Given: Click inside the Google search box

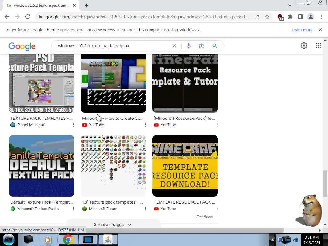Looking at the screenshot, I should [113, 46].
